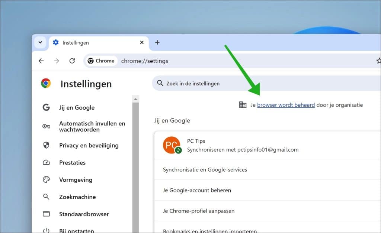
Task: Click the green sync badge on avatar
Action: pos(178,150)
